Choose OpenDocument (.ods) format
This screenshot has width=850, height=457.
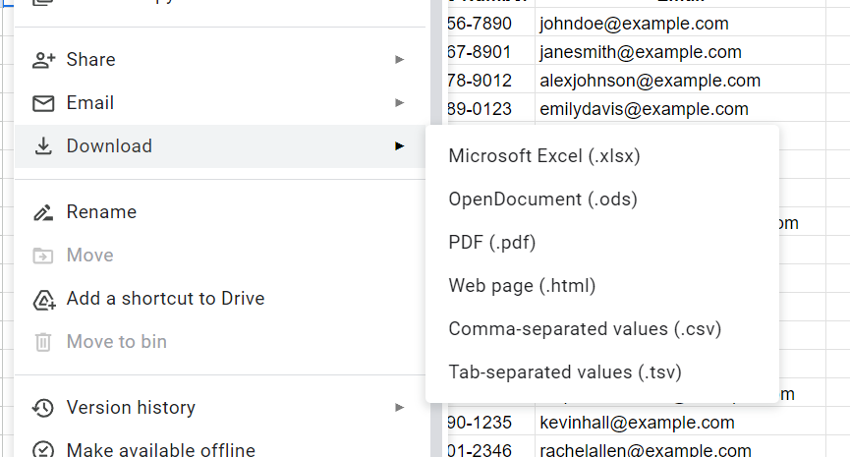coord(542,200)
